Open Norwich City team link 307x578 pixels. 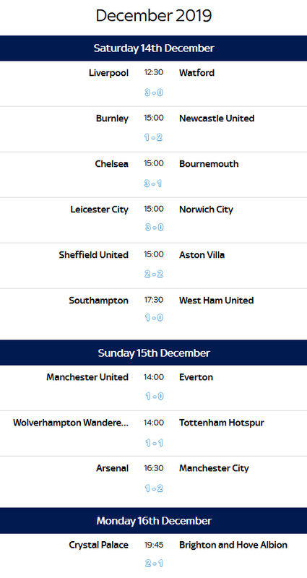point(206,210)
